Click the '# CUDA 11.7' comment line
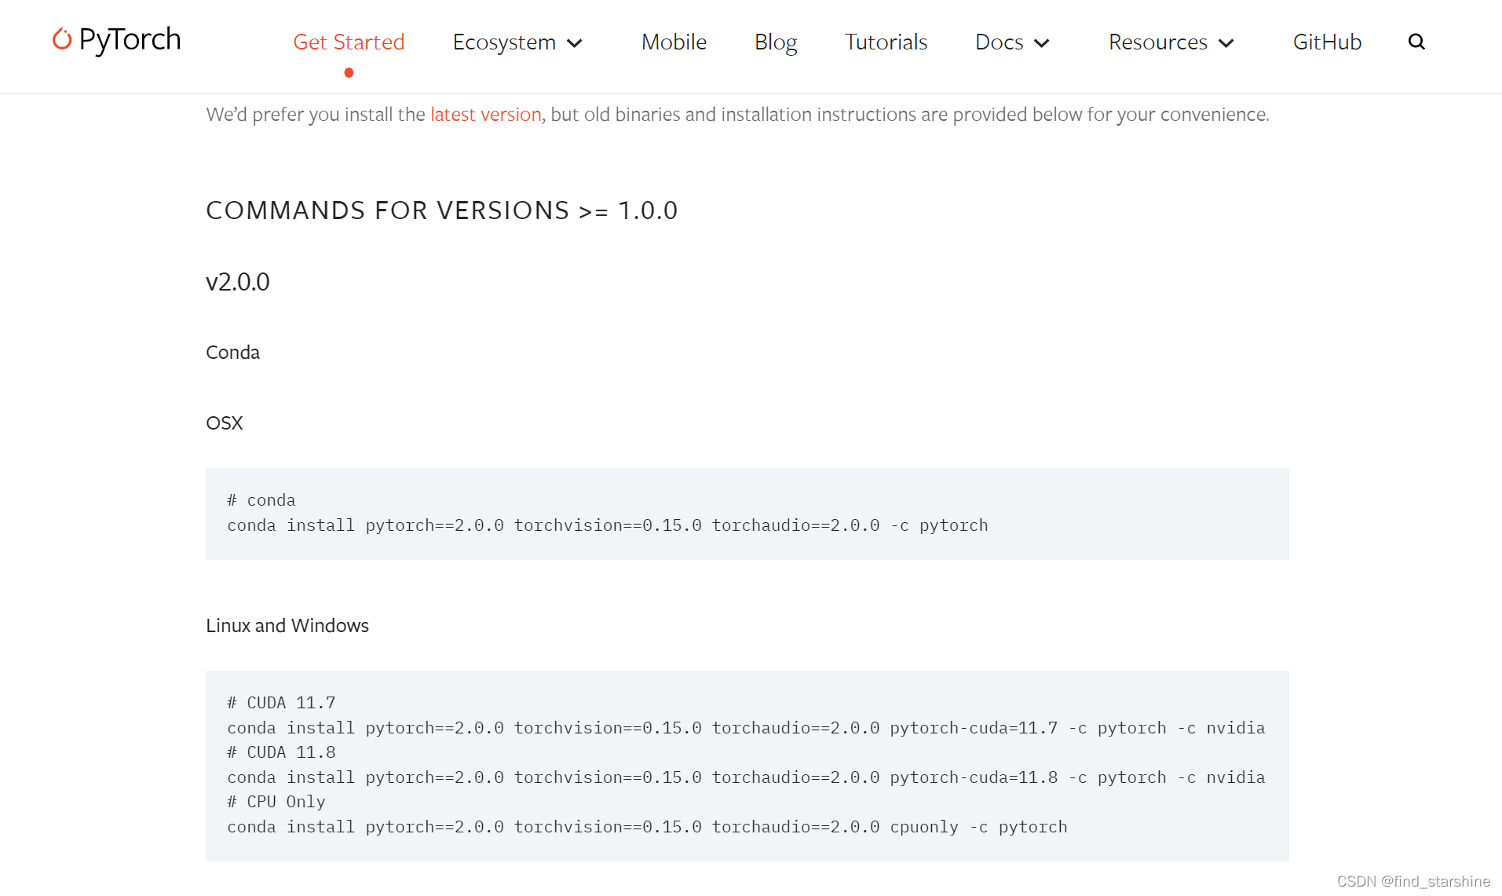The image size is (1502, 896). click(x=281, y=703)
